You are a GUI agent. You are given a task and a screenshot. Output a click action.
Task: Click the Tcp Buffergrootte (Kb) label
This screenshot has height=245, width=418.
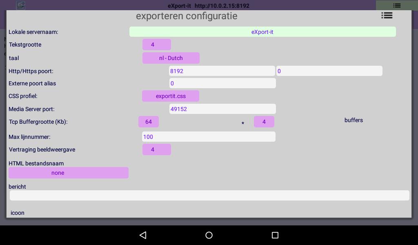[x=38, y=122]
